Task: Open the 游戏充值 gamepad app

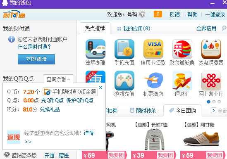Action: tap(124, 81)
